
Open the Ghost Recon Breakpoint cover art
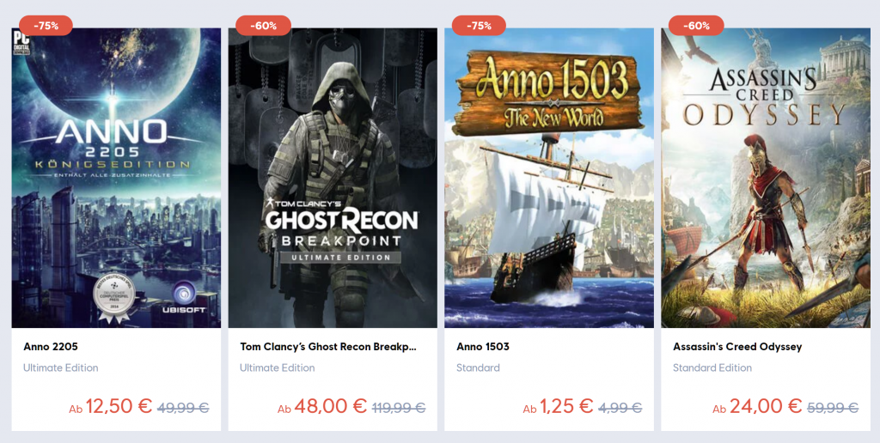(333, 178)
